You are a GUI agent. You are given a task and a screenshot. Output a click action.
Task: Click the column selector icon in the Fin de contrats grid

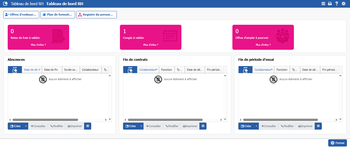tap(130, 70)
